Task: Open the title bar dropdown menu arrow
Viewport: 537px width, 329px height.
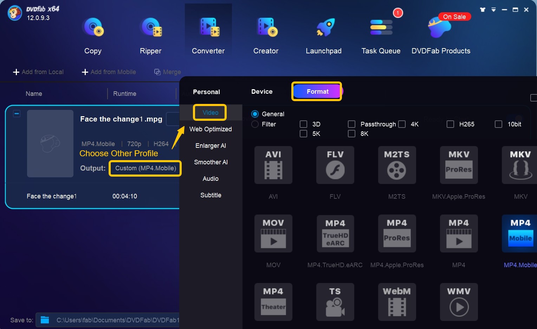Action: (493, 10)
